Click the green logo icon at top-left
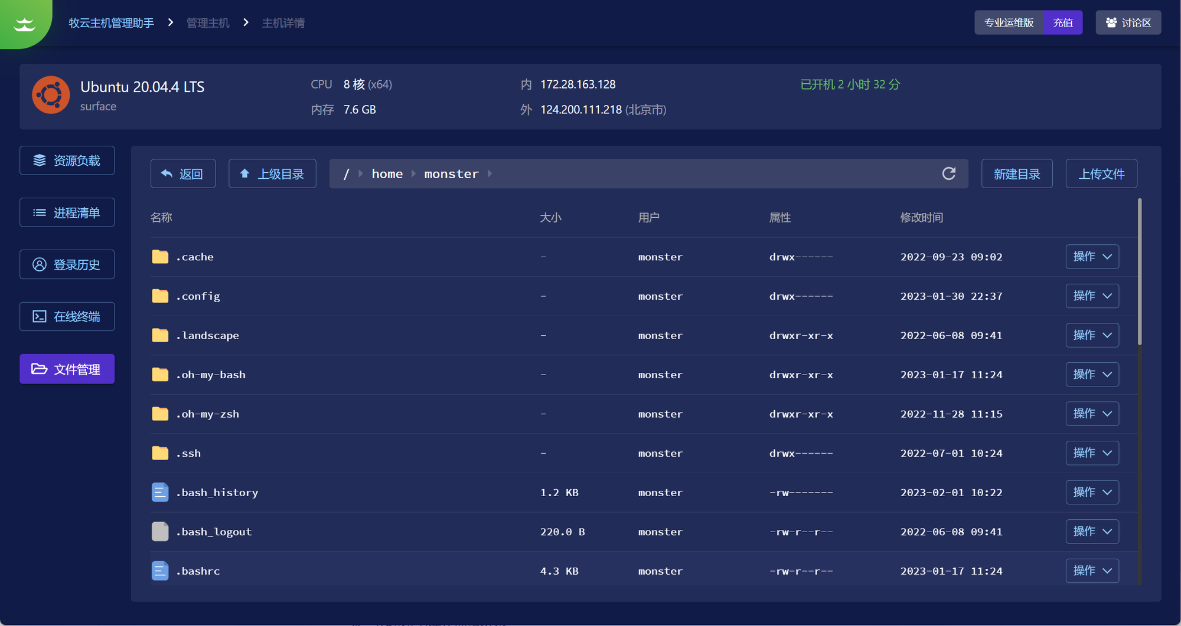 point(25,24)
